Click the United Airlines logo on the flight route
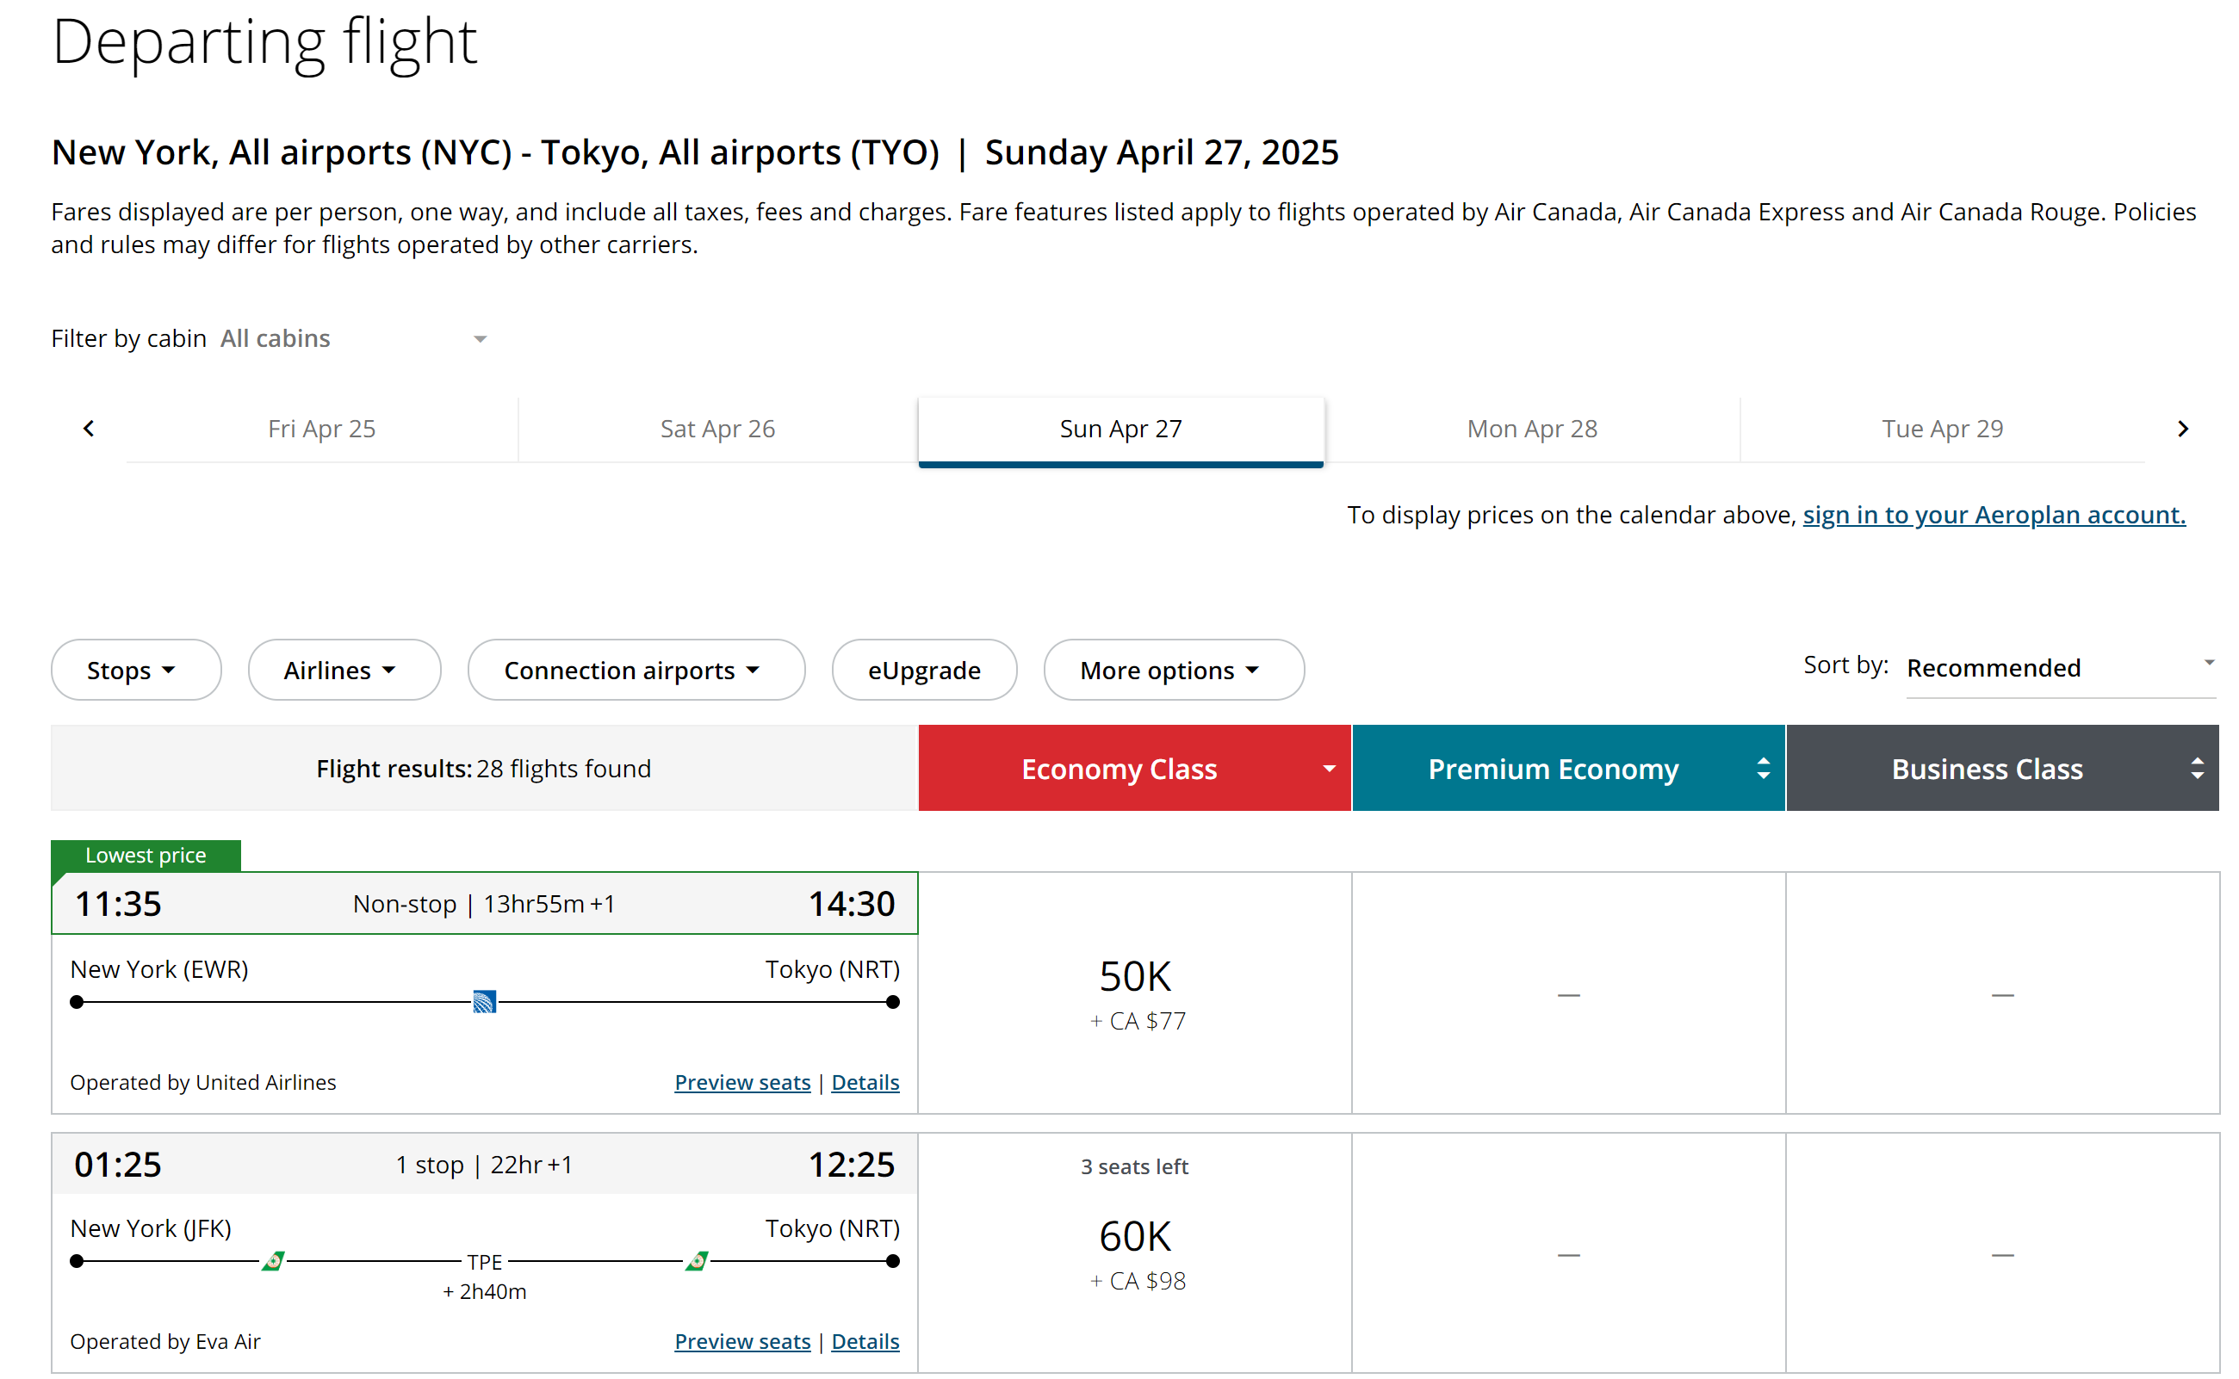2239x1379 pixels. (x=485, y=1001)
